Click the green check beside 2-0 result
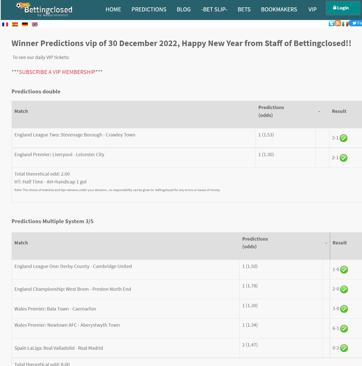Image resolution: width=362 pixels, height=366 pixels. 344,289
